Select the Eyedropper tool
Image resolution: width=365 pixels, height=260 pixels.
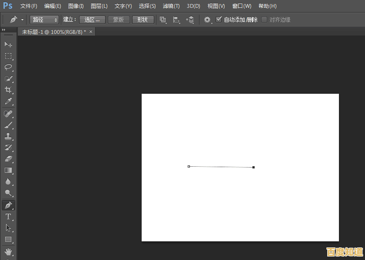[x=8, y=101]
